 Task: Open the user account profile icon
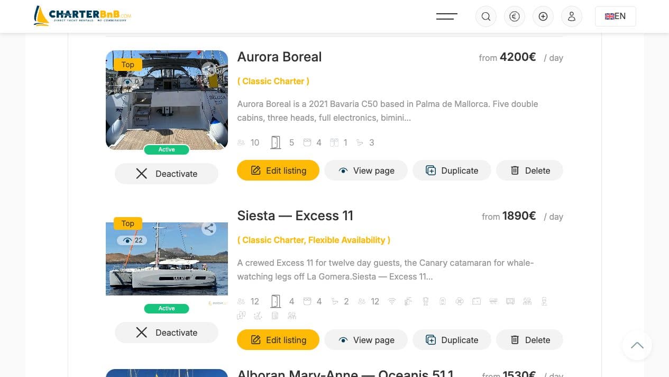[572, 16]
